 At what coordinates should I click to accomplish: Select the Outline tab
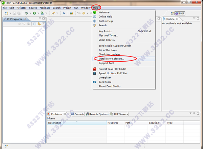[170, 19]
